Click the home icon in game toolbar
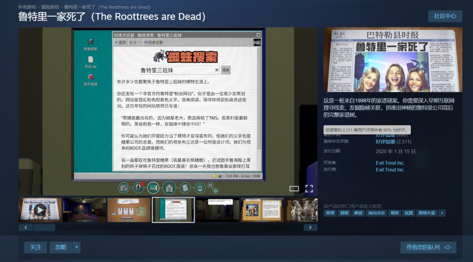The width and height of the screenshot is (473, 262). pos(169,188)
